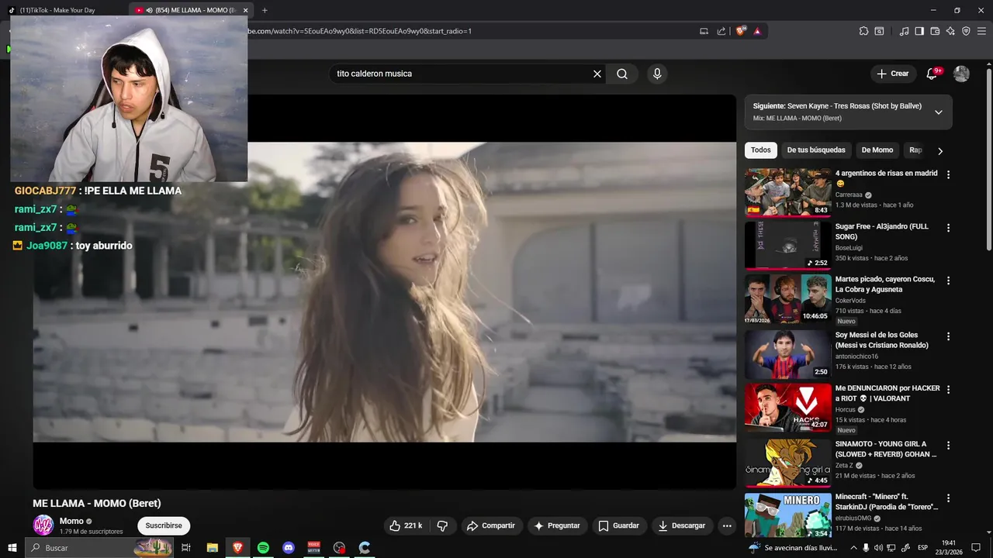The image size is (993, 558).
Task: Open a new browser tab with plus
Action: coord(265,10)
